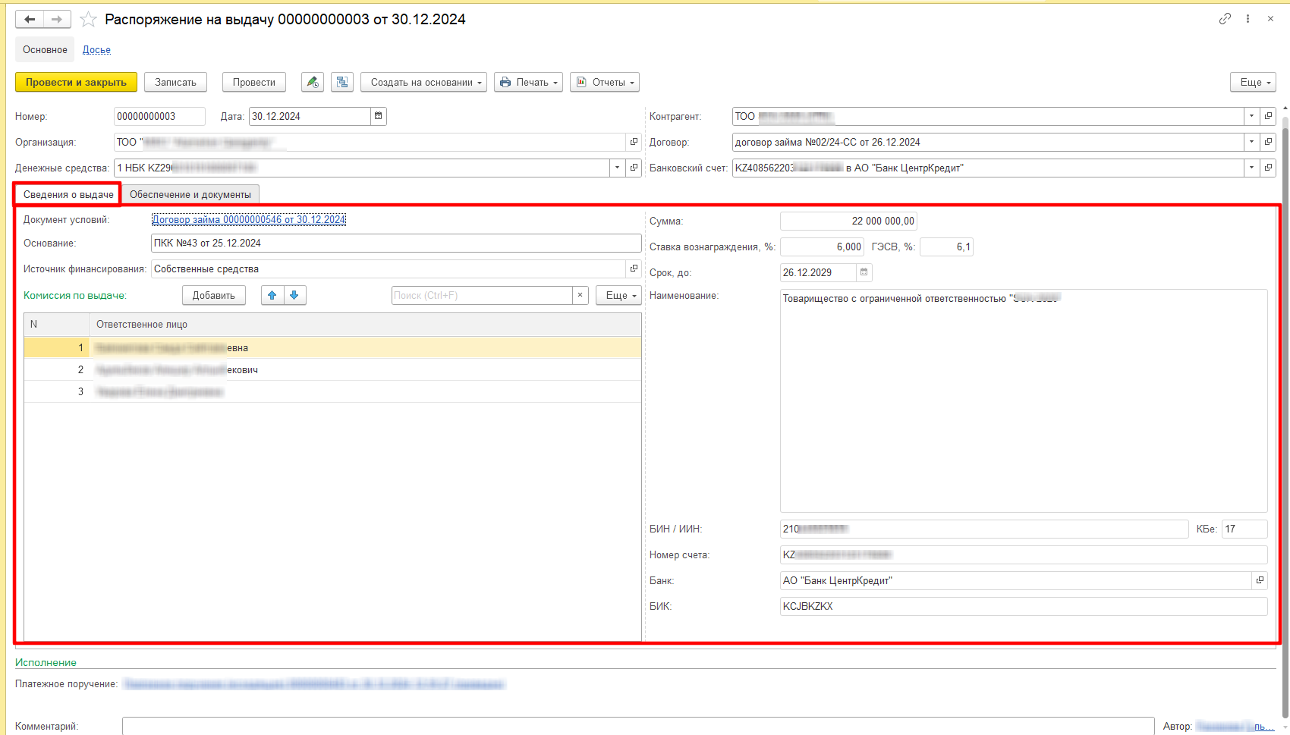Expand the Денежные средства dropdown arrow
The width and height of the screenshot is (1290, 735).
pos(617,168)
